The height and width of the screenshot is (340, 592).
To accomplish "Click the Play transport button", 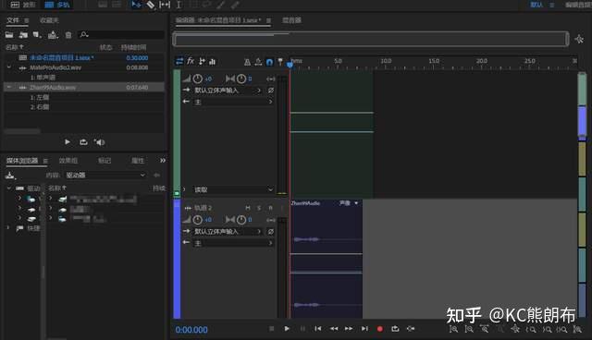I will (x=287, y=329).
